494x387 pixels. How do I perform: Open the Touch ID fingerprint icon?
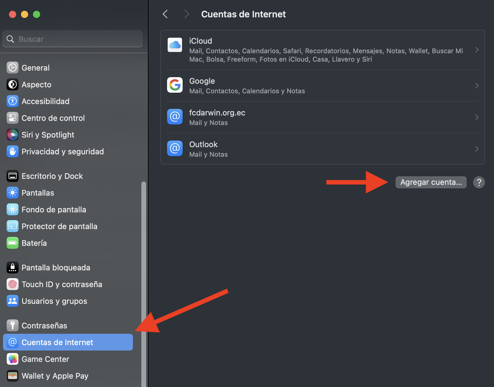13,284
